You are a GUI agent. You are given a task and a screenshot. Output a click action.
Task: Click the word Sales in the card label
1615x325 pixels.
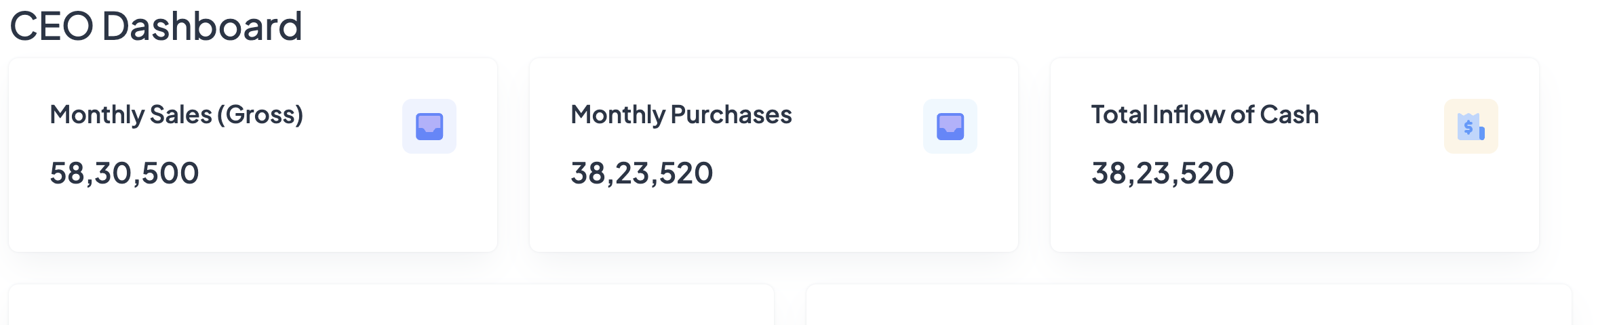point(180,115)
